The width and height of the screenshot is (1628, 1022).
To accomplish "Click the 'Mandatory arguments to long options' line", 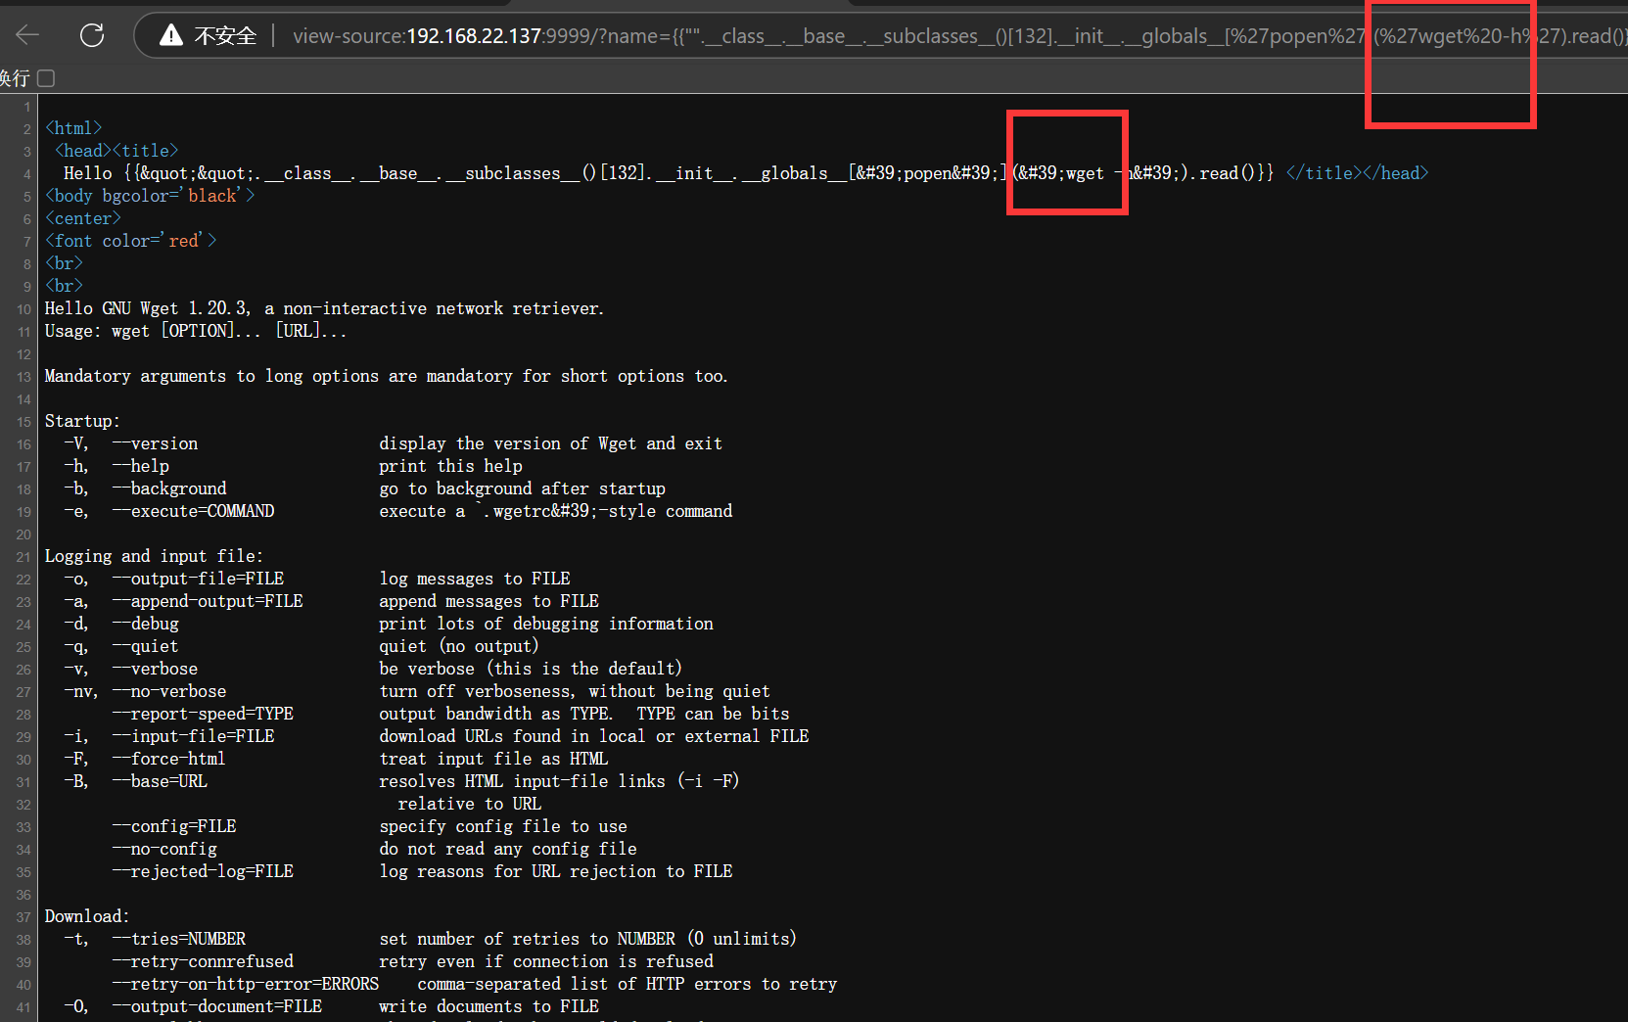I will 387,376.
